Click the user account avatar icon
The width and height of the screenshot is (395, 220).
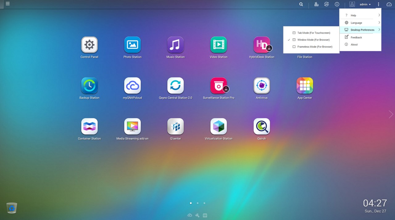point(352,4)
